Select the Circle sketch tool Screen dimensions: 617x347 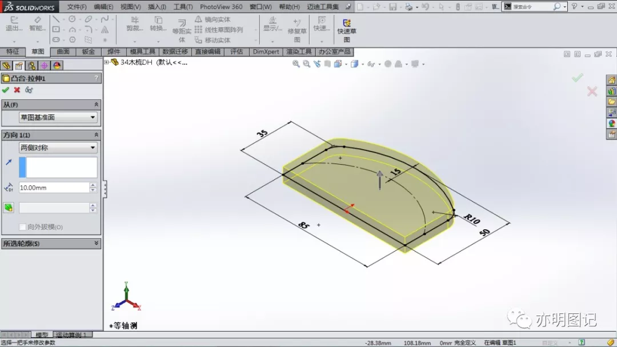coord(72,19)
